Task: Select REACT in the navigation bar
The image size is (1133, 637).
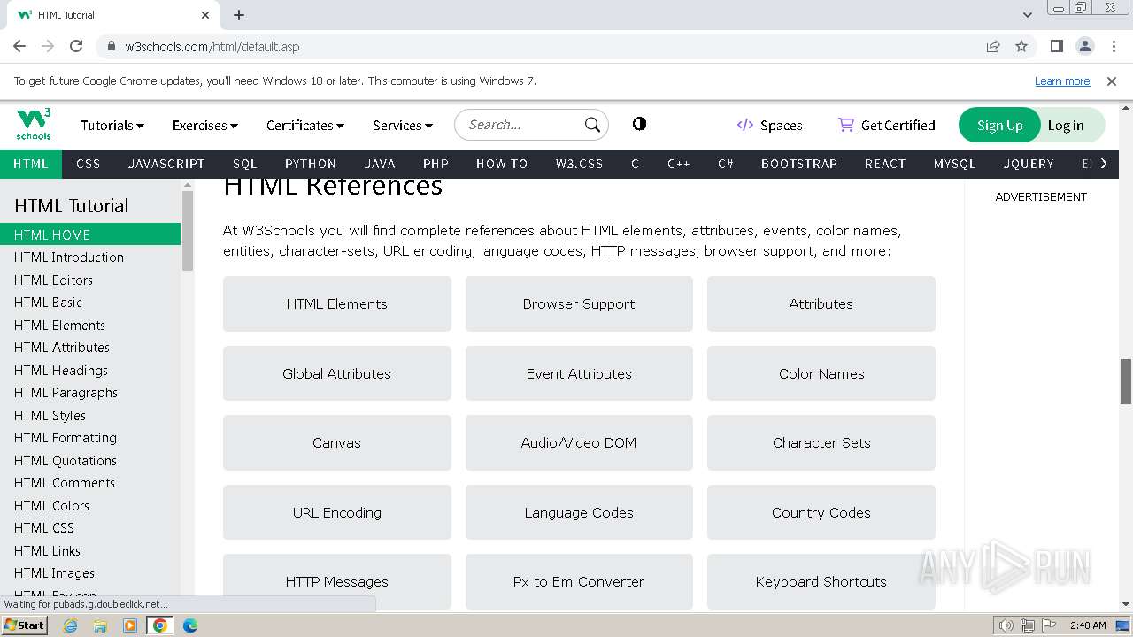Action: click(885, 164)
